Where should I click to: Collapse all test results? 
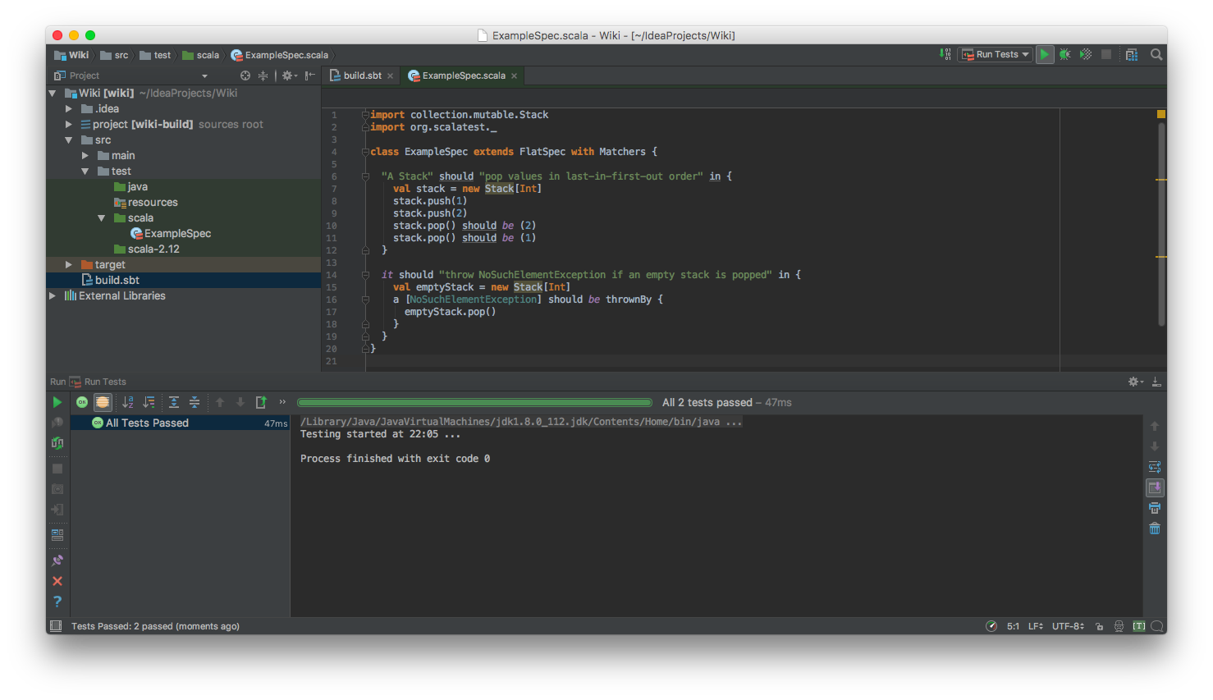click(x=195, y=402)
